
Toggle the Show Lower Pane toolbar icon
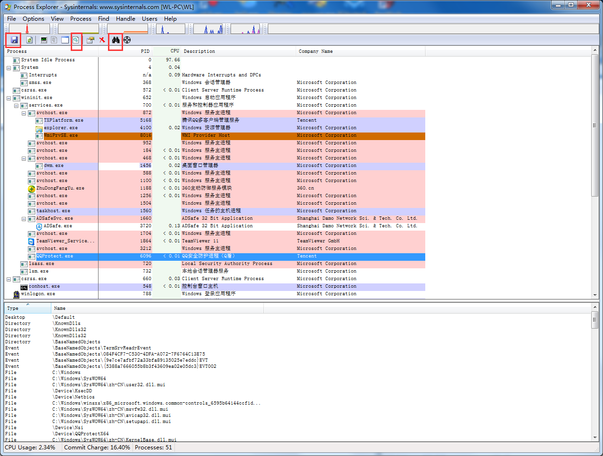pos(65,40)
